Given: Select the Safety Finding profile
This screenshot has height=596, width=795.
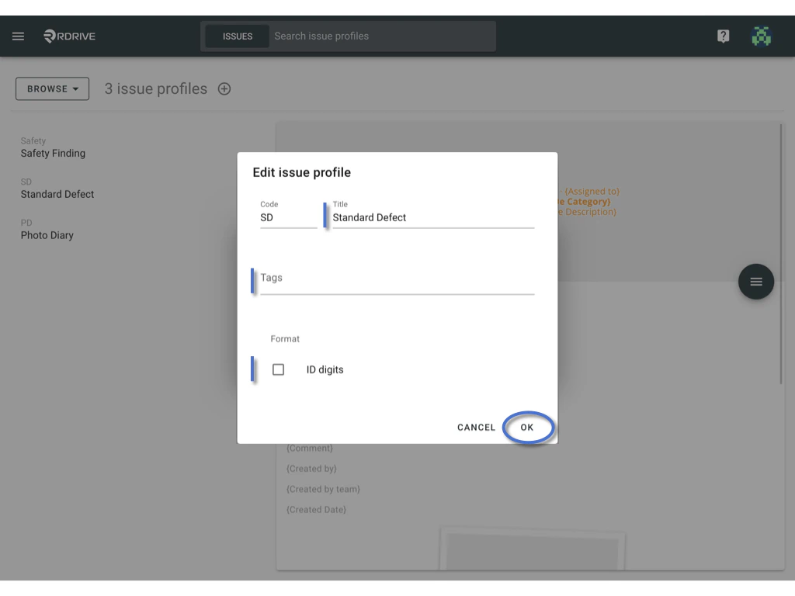Looking at the screenshot, I should click(53, 153).
